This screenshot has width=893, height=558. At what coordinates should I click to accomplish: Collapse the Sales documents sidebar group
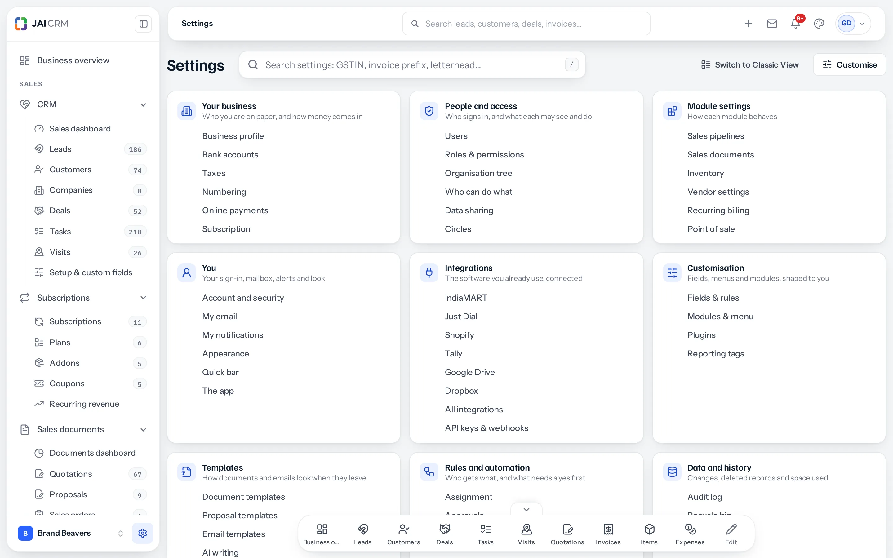pos(143,430)
